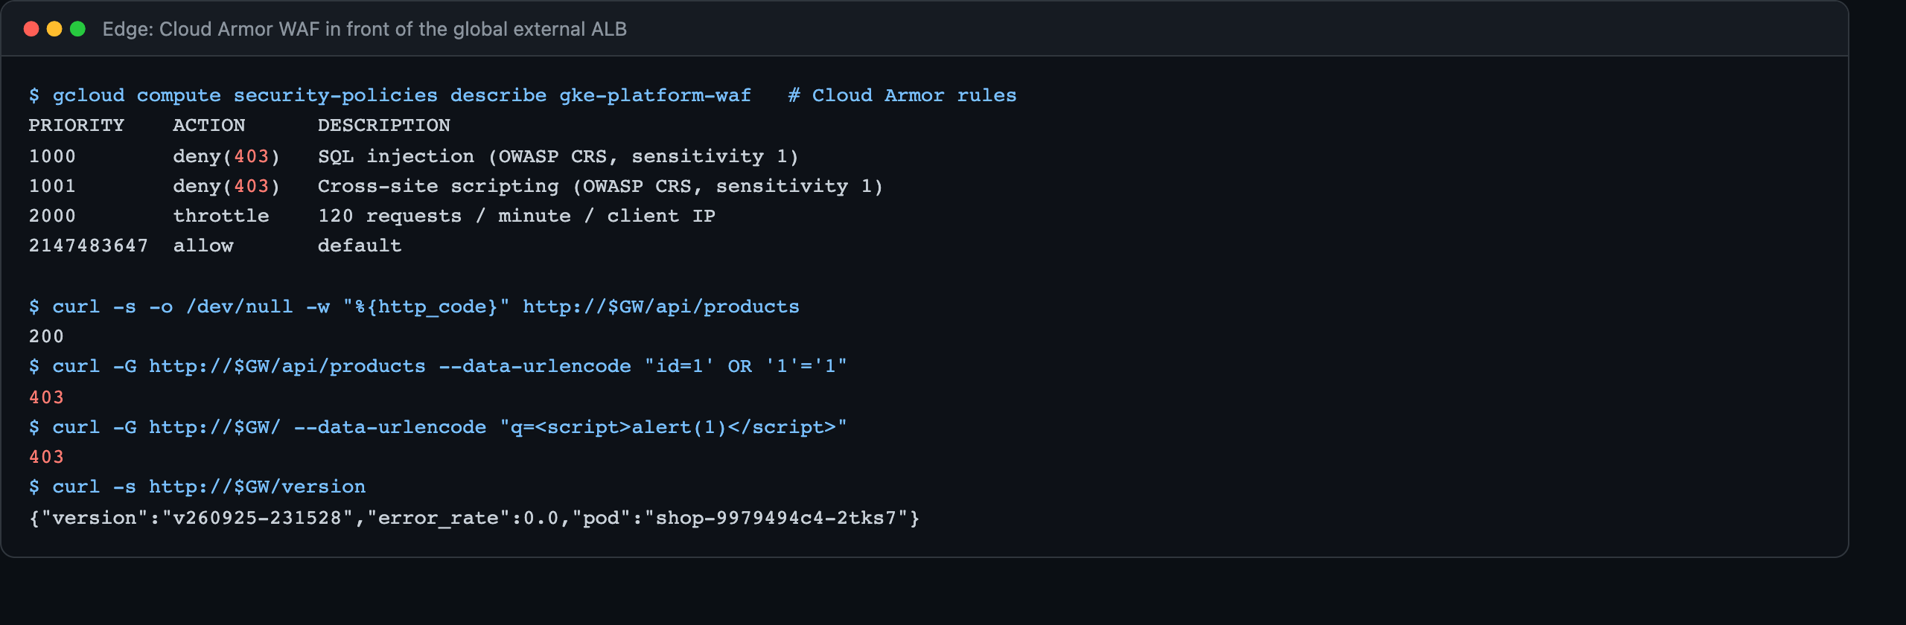Image resolution: width=1906 pixels, height=625 pixels.
Task: Click the 403 output after the SQL injection curl
Action: click(46, 397)
